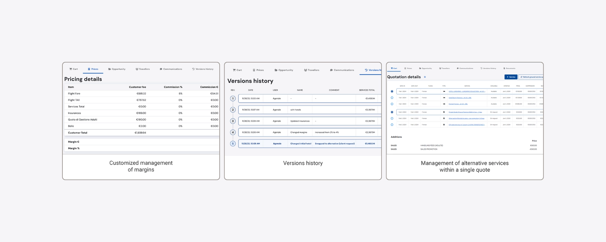The width and height of the screenshot is (606, 242).
Task: Click the + Service button
Action: point(511,77)
